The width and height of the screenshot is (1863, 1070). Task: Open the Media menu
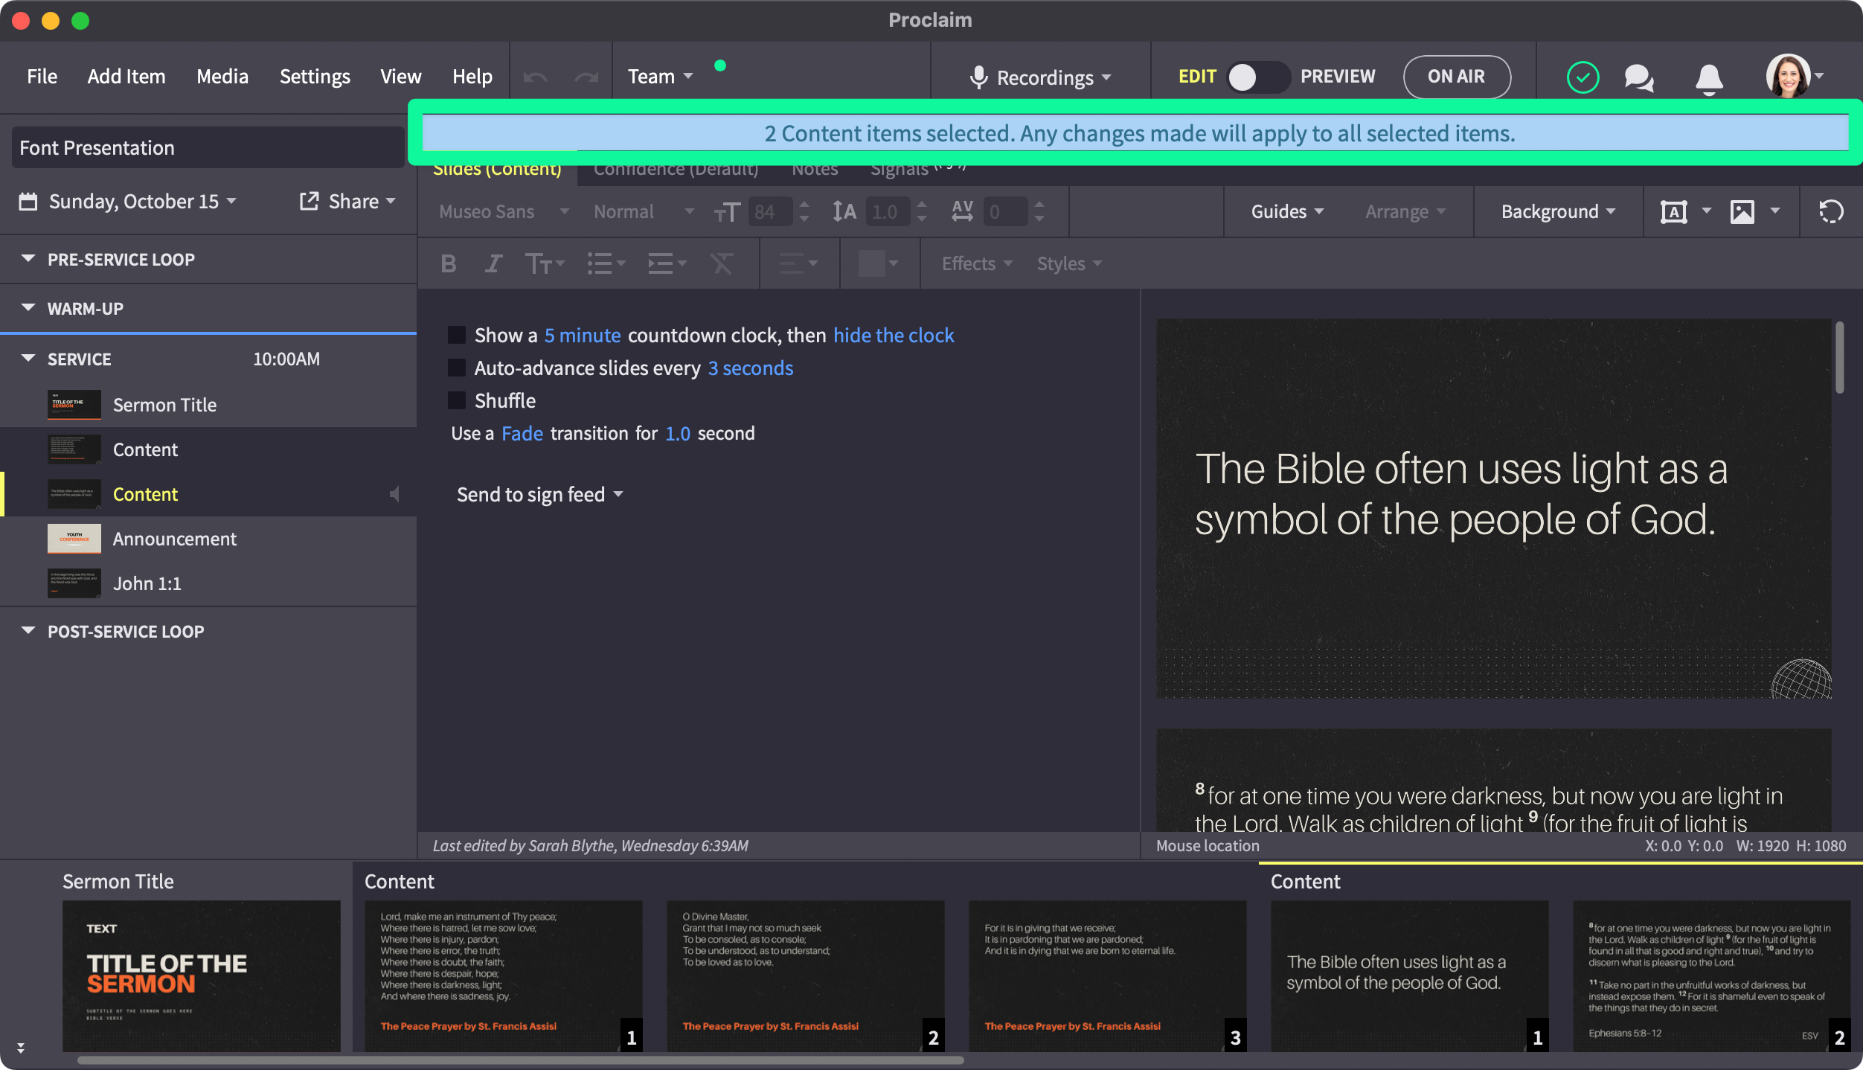click(x=222, y=77)
